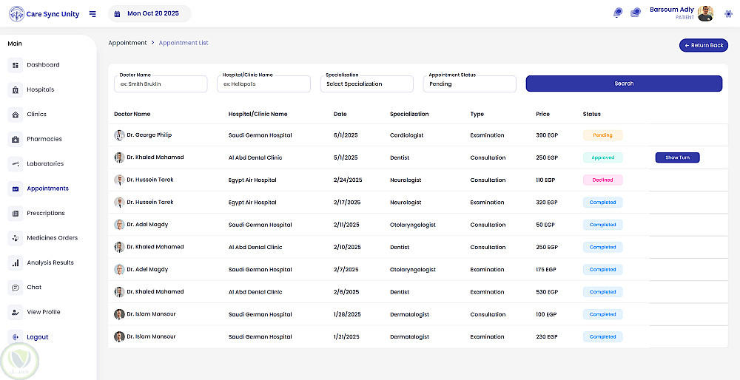
Task: Click the Return Back button
Action: click(703, 46)
